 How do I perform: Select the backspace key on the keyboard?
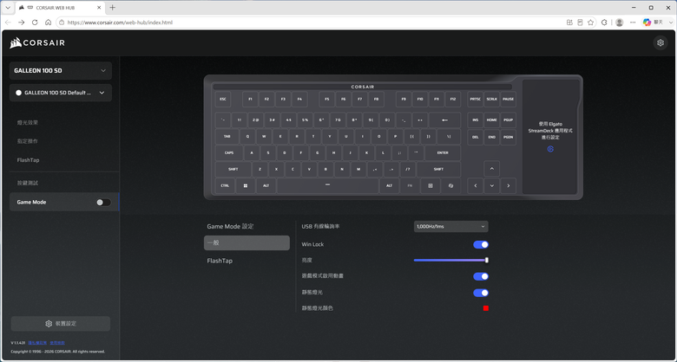click(x=444, y=120)
